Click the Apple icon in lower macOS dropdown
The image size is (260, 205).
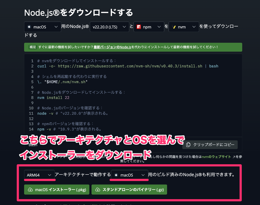[116, 175]
